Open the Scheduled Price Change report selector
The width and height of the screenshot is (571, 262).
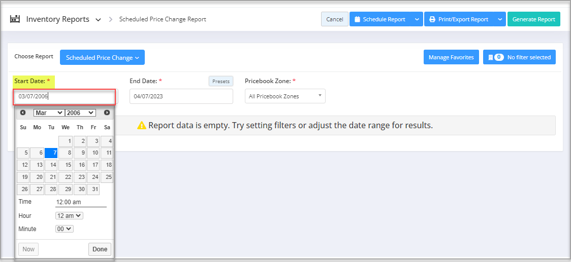102,57
